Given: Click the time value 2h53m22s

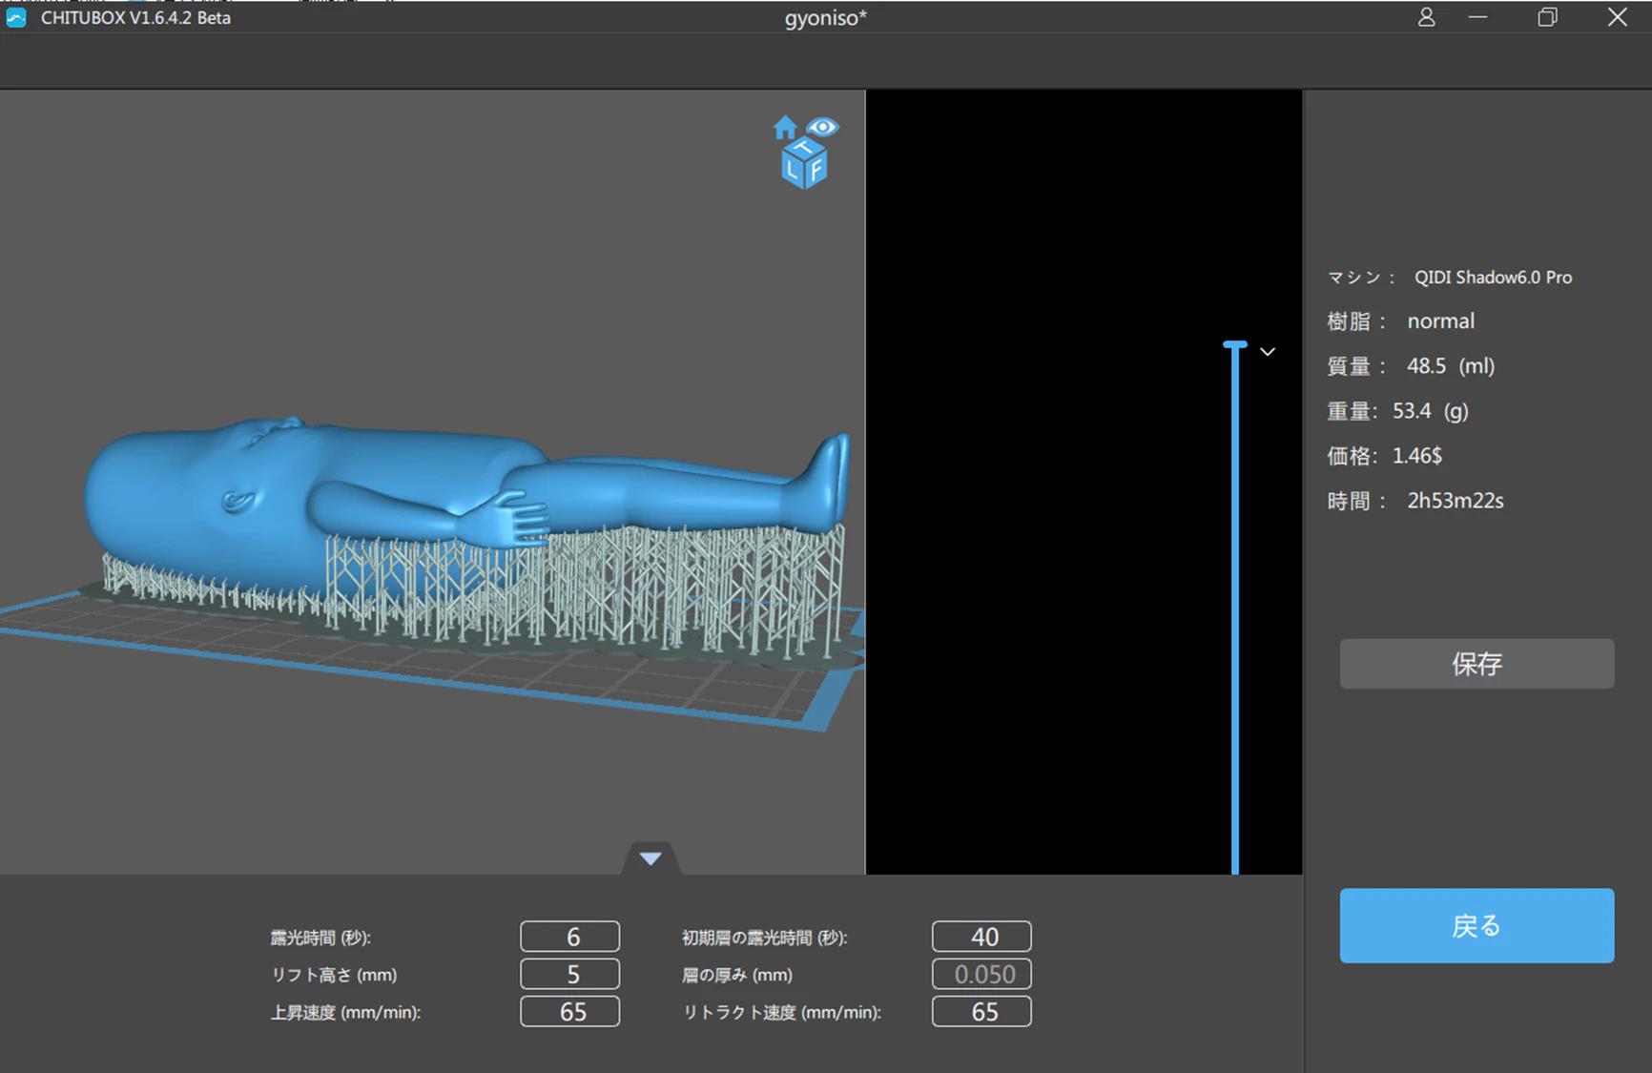Looking at the screenshot, I should [1456, 501].
